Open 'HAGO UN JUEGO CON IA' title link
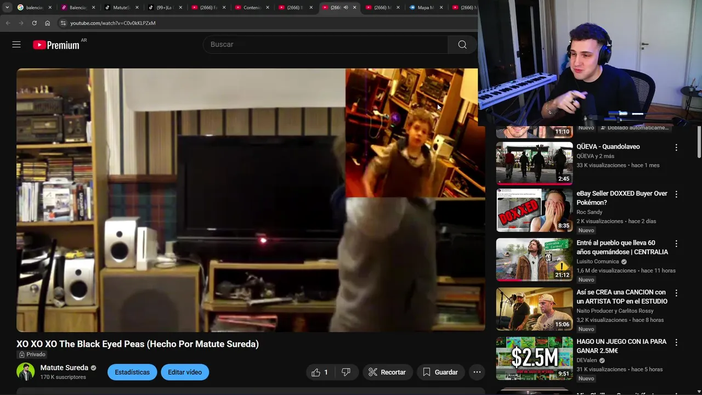702x395 pixels. pyautogui.click(x=621, y=346)
